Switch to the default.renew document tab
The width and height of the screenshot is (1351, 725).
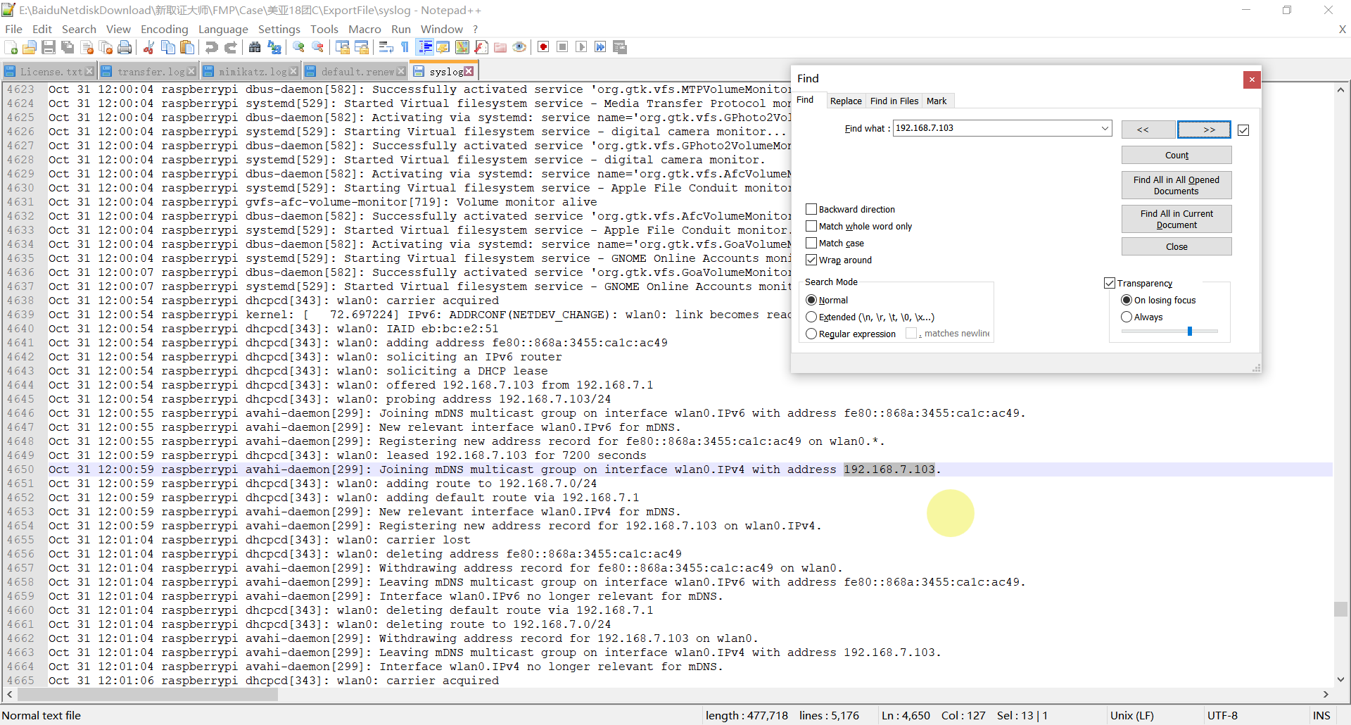click(x=357, y=72)
